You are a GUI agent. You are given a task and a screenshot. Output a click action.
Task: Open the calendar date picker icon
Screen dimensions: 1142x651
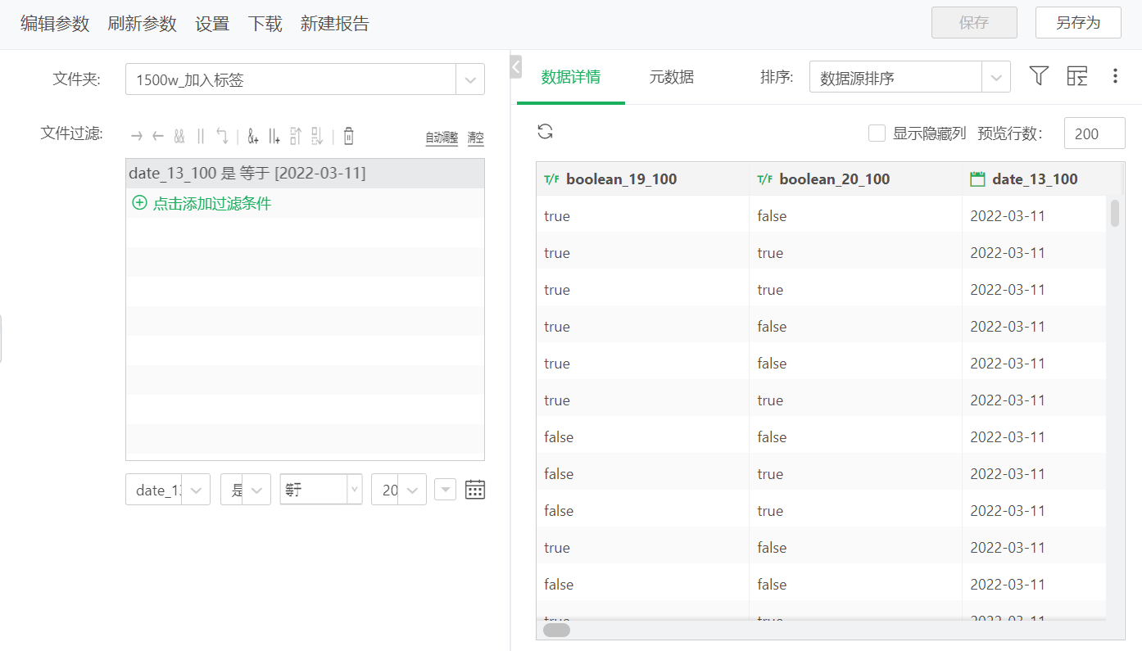475,490
